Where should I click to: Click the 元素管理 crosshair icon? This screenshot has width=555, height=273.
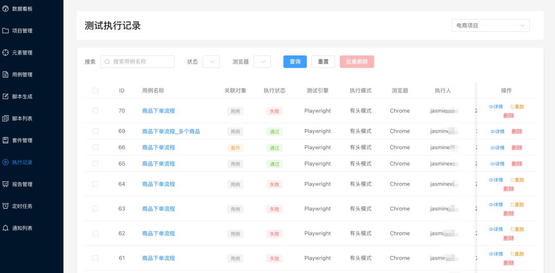pyautogui.click(x=5, y=53)
